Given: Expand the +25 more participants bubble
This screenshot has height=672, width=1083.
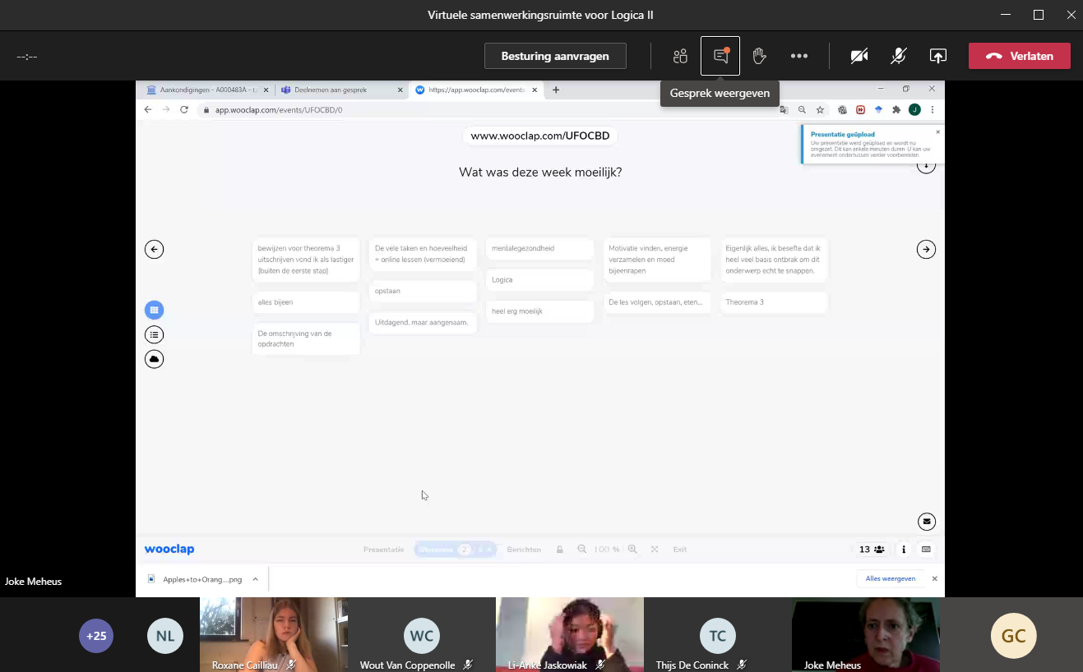Looking at the screenshot, I should [96, 635].
